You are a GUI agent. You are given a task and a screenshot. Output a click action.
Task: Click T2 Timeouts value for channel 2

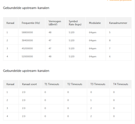68,100
